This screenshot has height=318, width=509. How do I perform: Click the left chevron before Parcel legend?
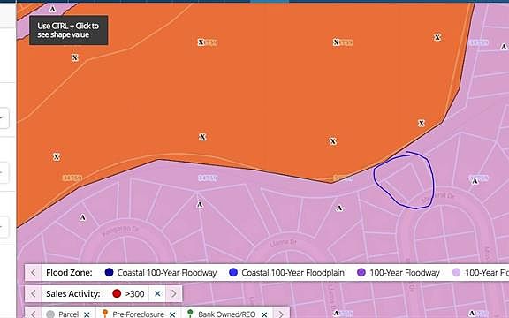coord(33,314)
